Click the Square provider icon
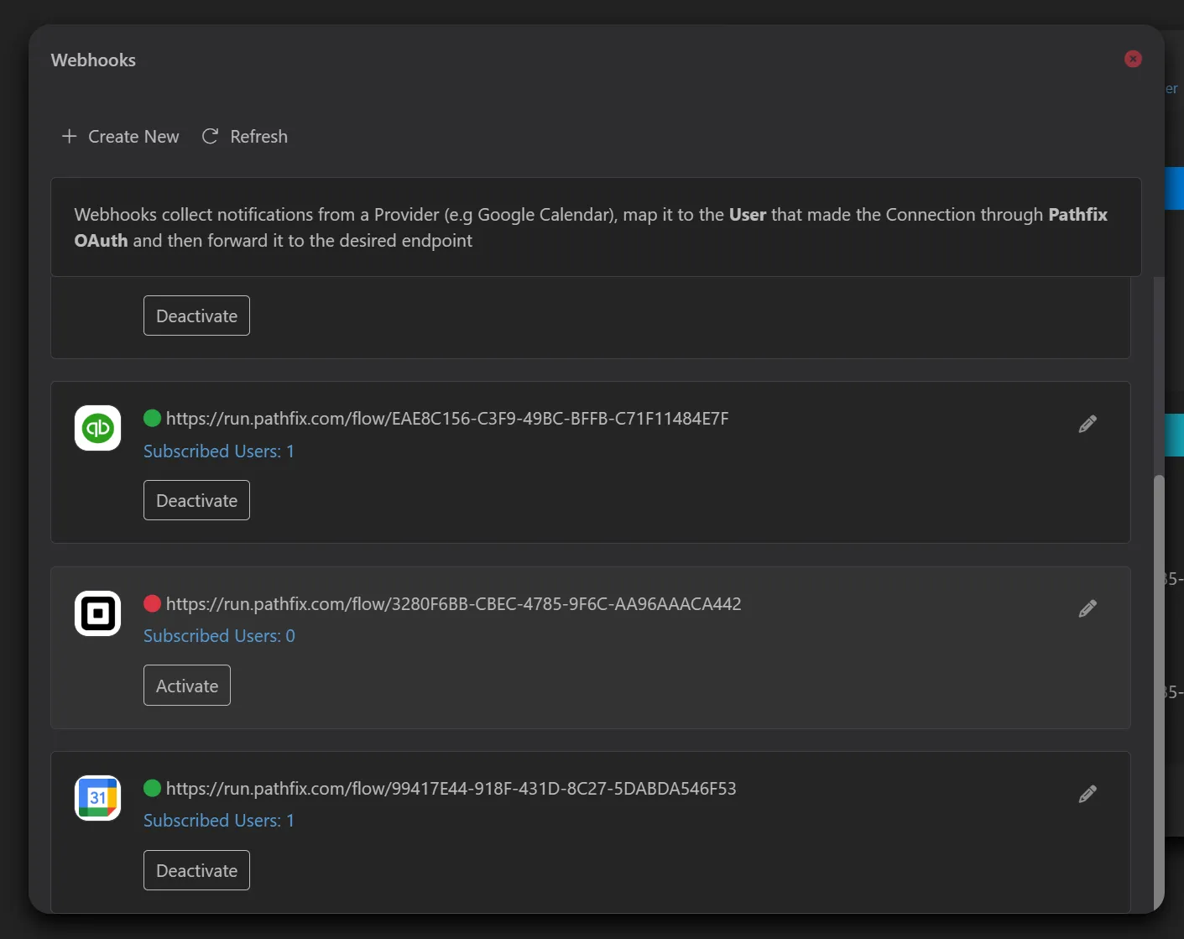The image size is (1184, 939). tap(98, 613)
